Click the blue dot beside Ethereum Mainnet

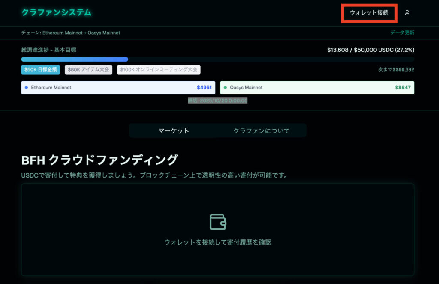(27, 88)
